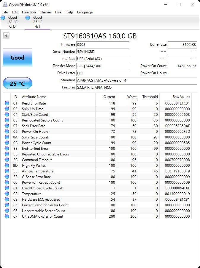Click current value 200 for UltraDMA CRC Error Count
The height and width of the screenshot is (268, 200).
(x=112, y=216)
